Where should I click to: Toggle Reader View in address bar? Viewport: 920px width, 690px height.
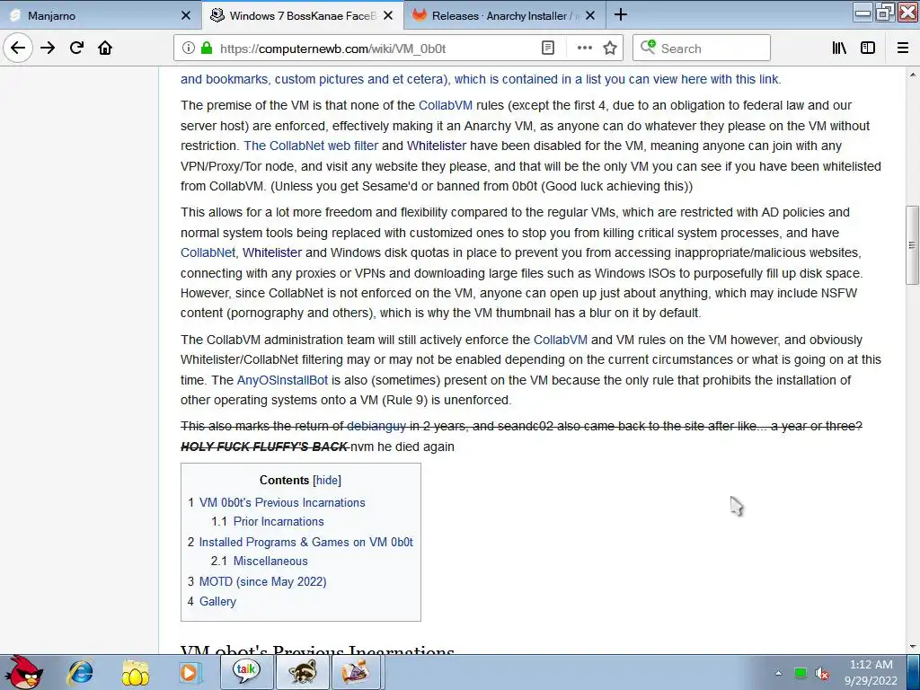click(547, 48)
